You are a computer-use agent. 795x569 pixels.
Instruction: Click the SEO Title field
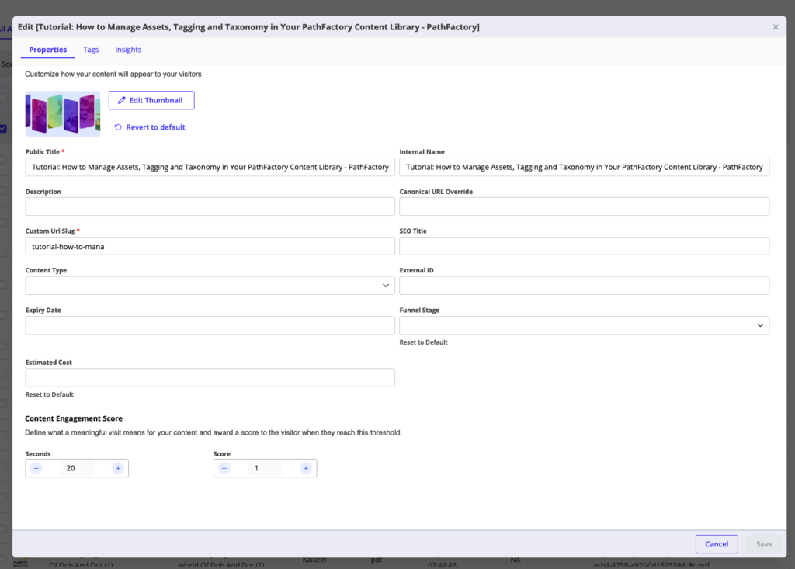[x=584, y=247]
